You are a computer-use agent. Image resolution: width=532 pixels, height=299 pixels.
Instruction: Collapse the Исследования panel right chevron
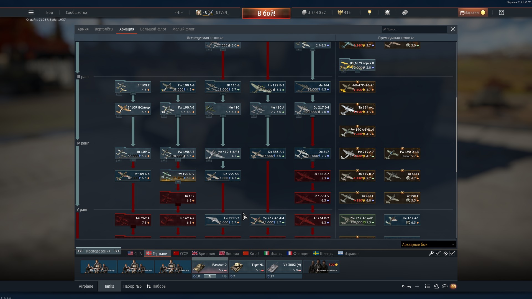[x=117, y=251]
